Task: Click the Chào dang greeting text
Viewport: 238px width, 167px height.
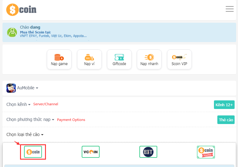Action: coord(30,27)
